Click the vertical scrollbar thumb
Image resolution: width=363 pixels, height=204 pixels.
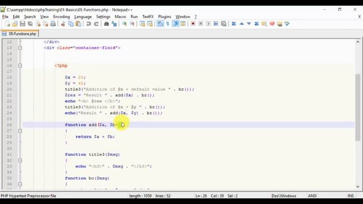coord(358,107)
